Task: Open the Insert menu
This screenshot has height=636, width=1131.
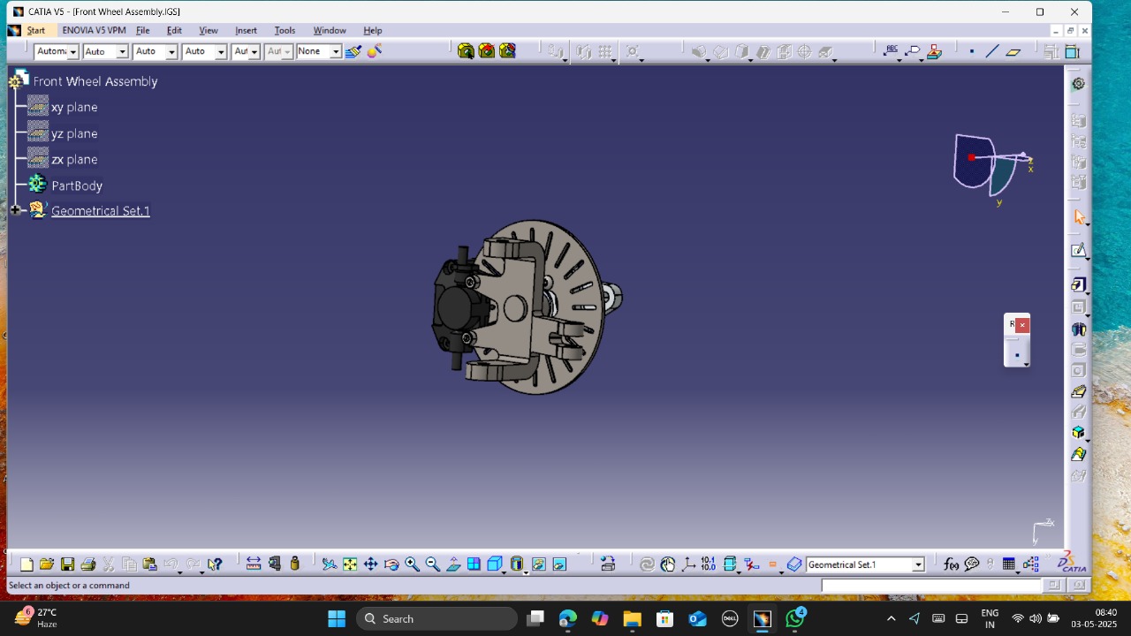Action: [246, 30]
